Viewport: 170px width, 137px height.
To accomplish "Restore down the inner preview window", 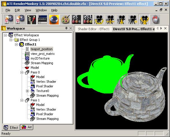I will tap(161, 10).
